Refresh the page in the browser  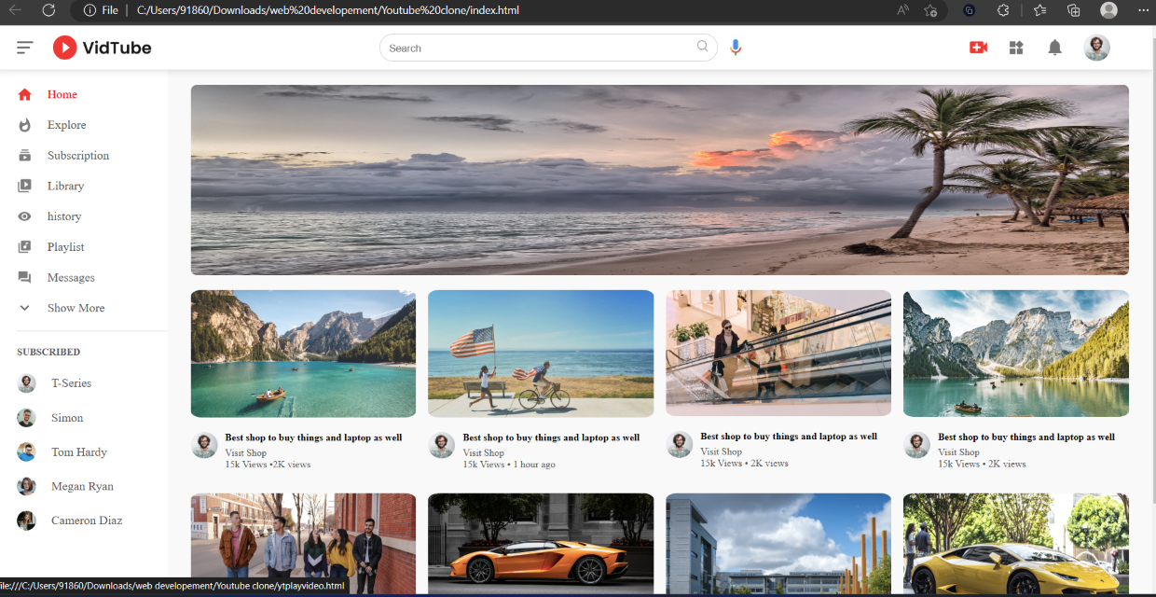click(x=48, y=10)
